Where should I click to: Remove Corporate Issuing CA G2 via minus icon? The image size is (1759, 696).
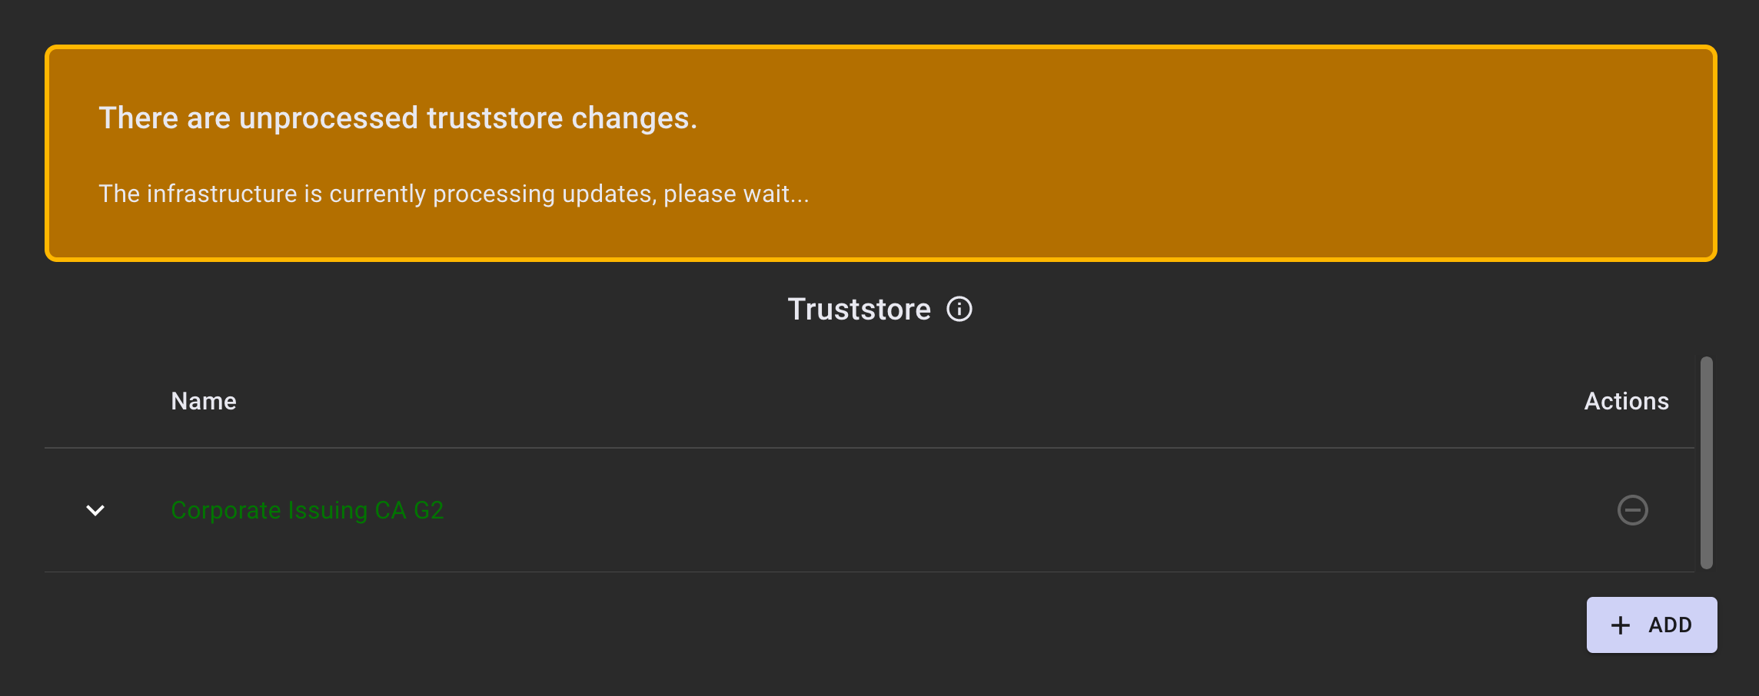coord(1632,510)
